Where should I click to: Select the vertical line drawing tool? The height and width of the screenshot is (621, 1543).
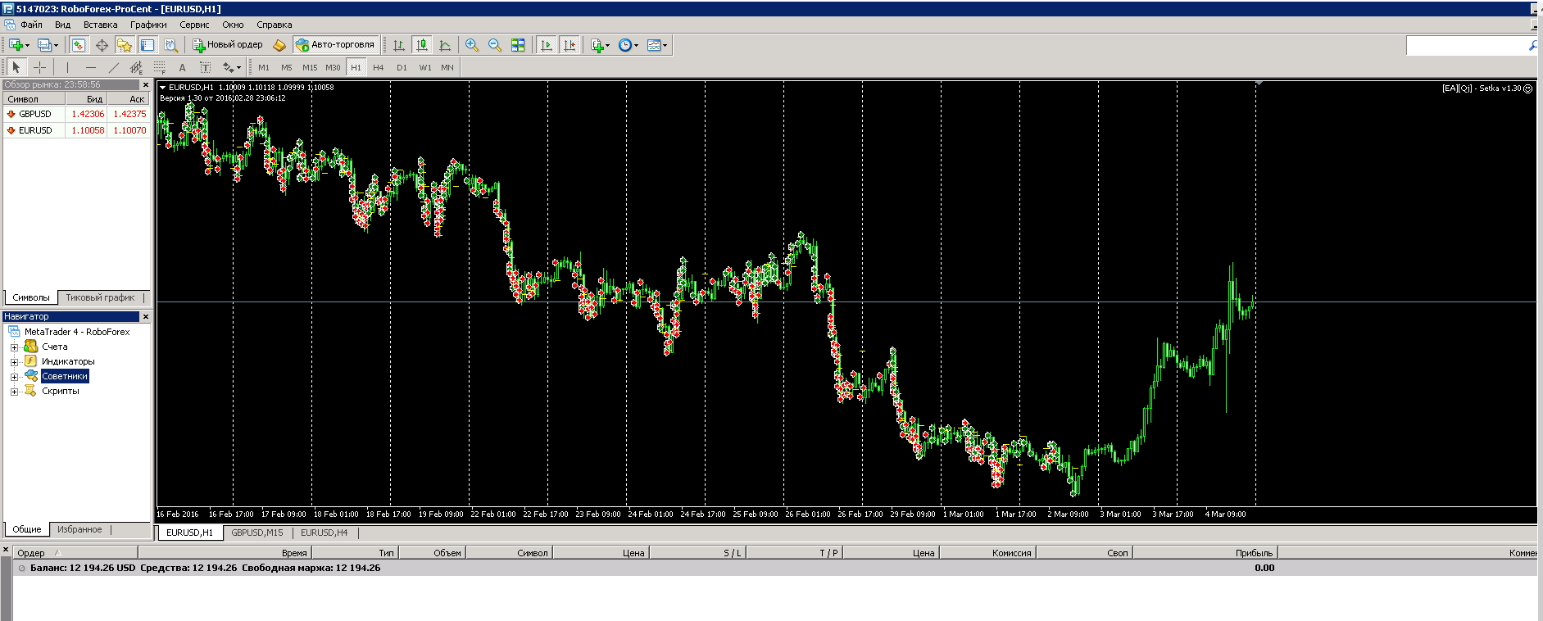coord(67,67)
